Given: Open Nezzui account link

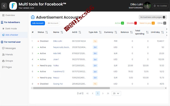Looking at the screenshot, I should point(56,78).
